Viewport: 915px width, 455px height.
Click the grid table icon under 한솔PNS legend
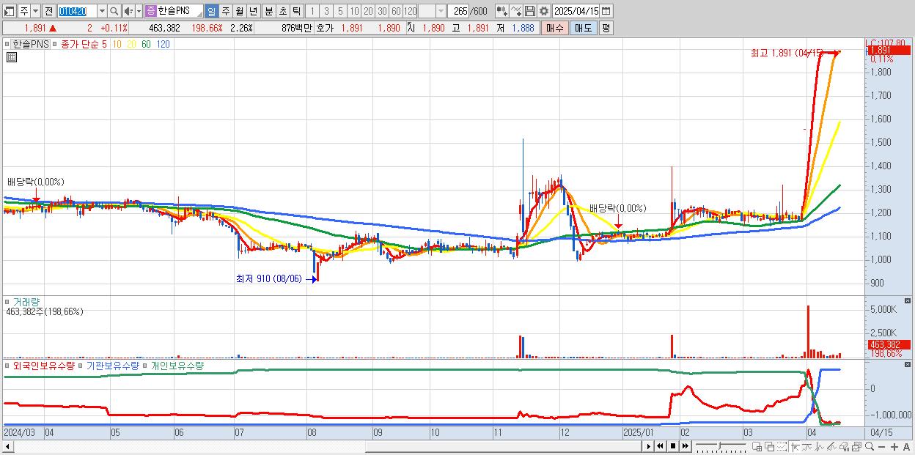[11, 57]
